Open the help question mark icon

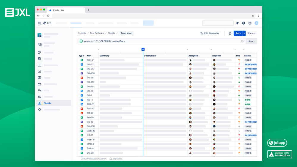(x=243, y=23)
